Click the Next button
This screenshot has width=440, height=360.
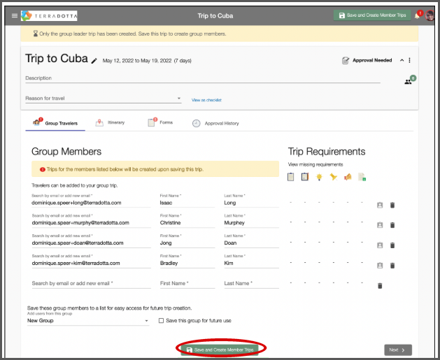[x=398, y=350]
